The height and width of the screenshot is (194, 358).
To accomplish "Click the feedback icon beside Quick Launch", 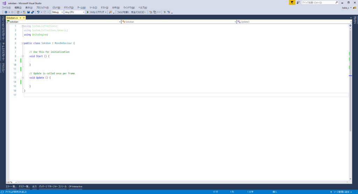I will (298, 2).
